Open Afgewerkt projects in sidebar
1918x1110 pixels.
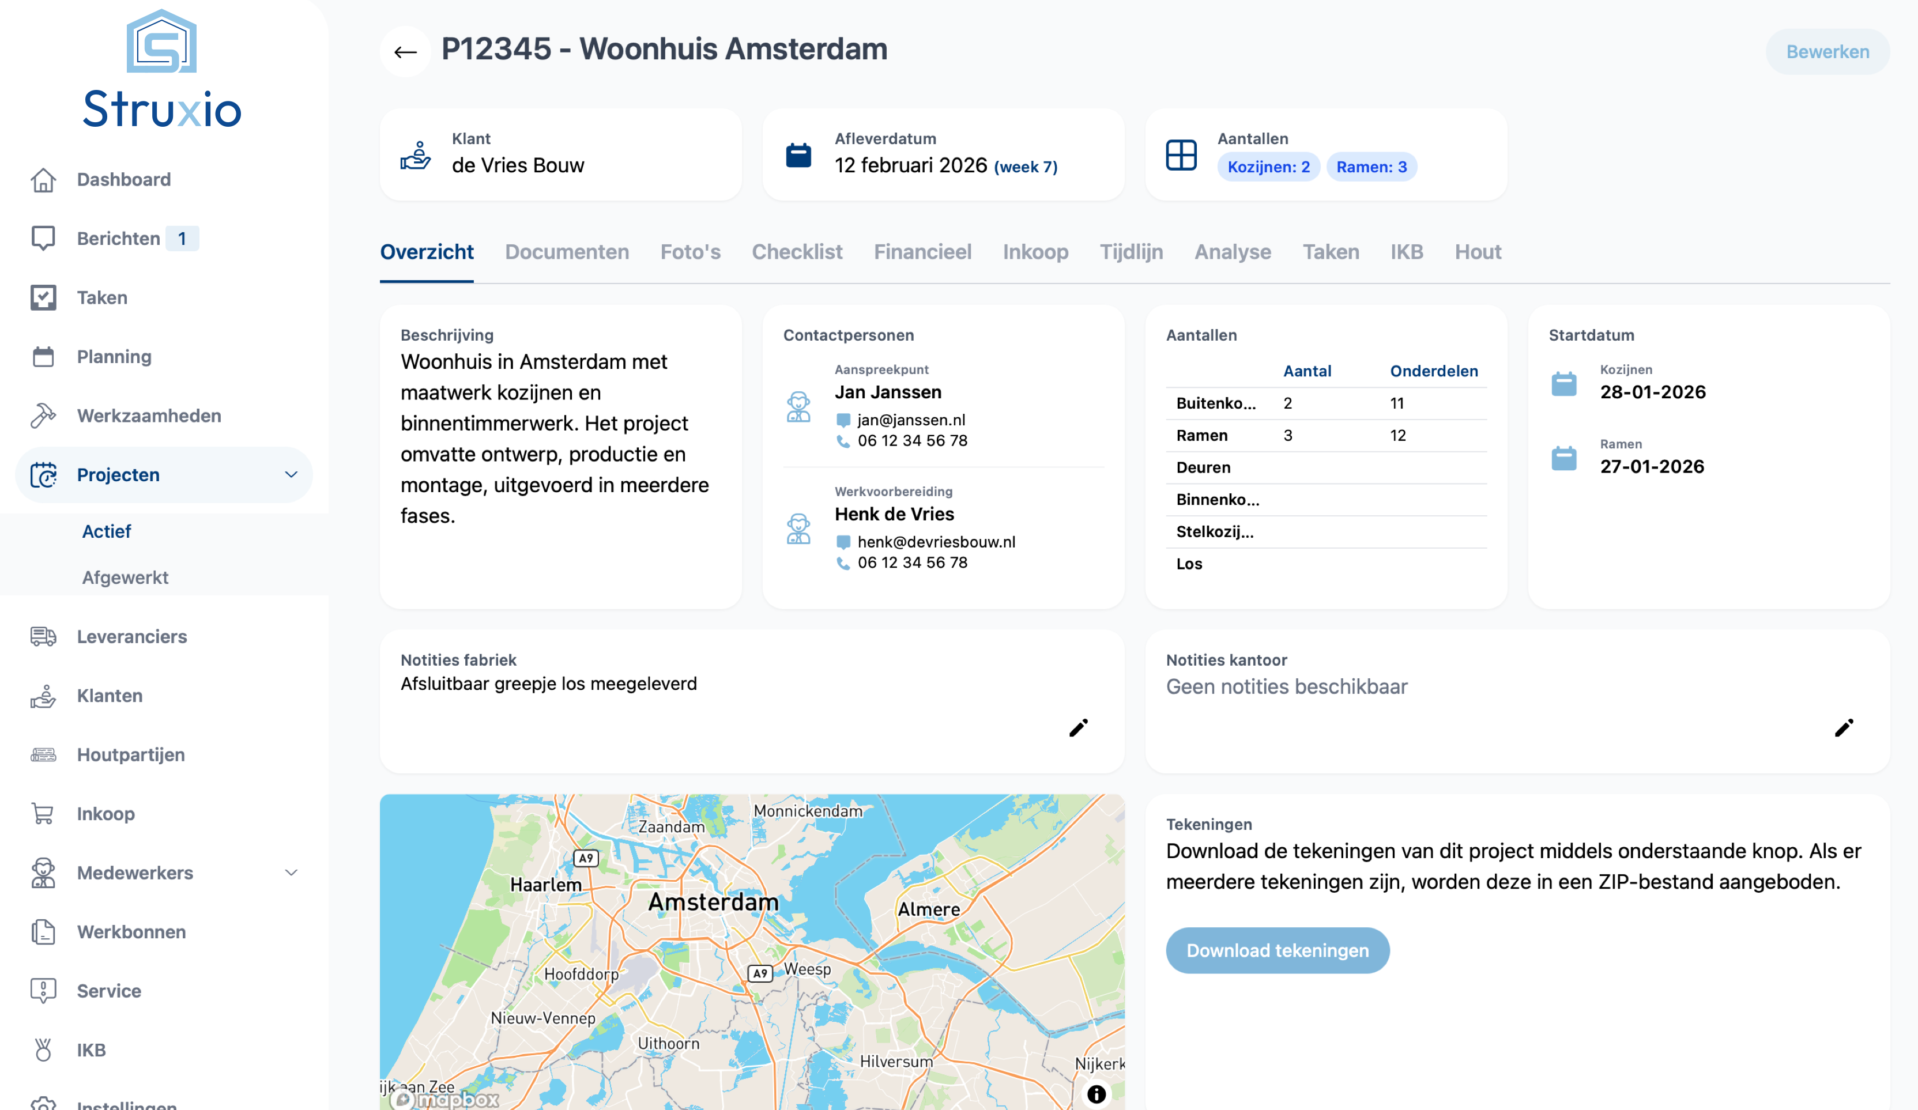(x=125, y=577)
